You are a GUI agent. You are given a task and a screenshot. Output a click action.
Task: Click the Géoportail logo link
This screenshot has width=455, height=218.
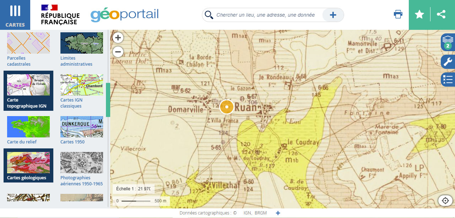pyautogui.click(x=124, y=15)
